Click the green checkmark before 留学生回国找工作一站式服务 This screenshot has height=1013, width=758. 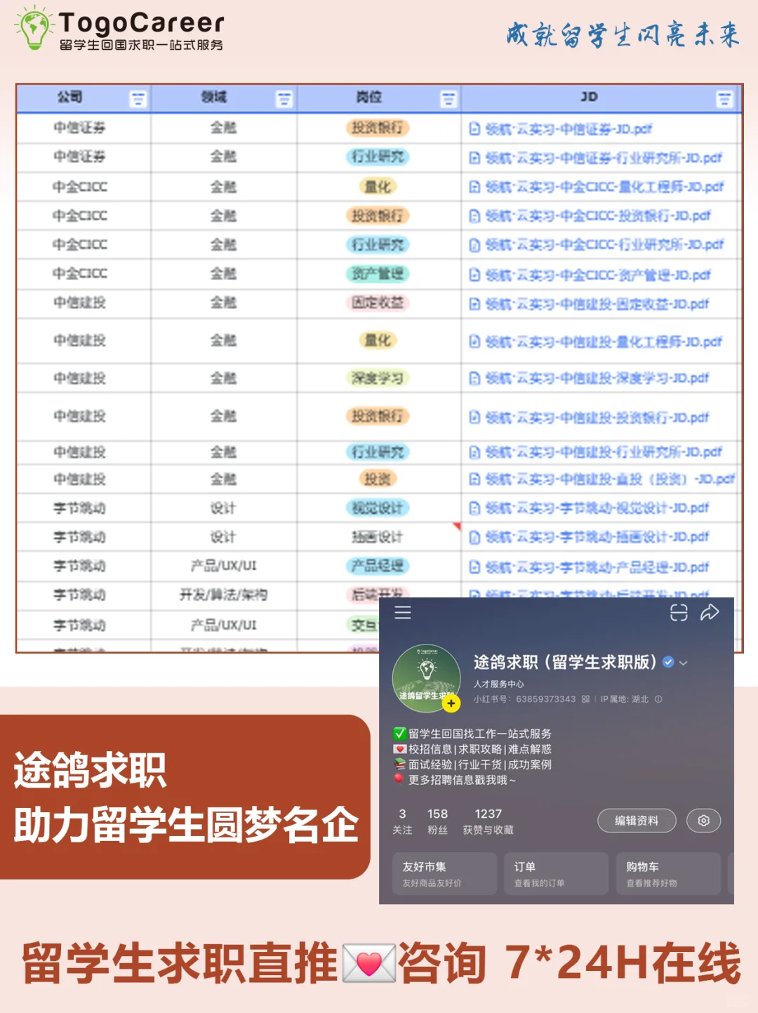[x=399, y=734]
